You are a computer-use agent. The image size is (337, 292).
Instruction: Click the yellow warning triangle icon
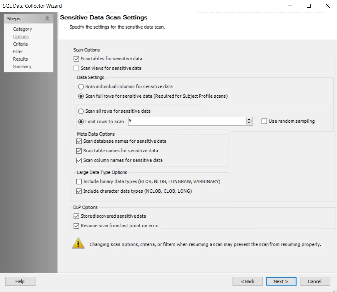[78, 243]
